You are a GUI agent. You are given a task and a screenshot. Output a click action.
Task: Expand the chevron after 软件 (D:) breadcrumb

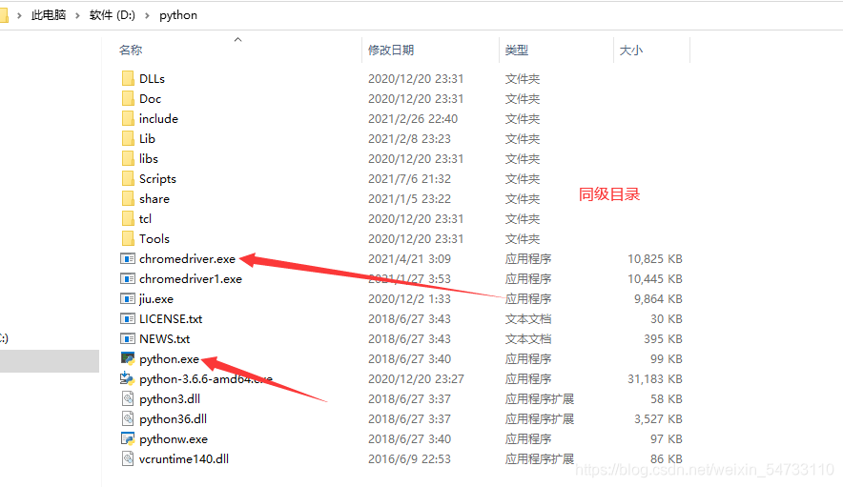tap(147, 15)
